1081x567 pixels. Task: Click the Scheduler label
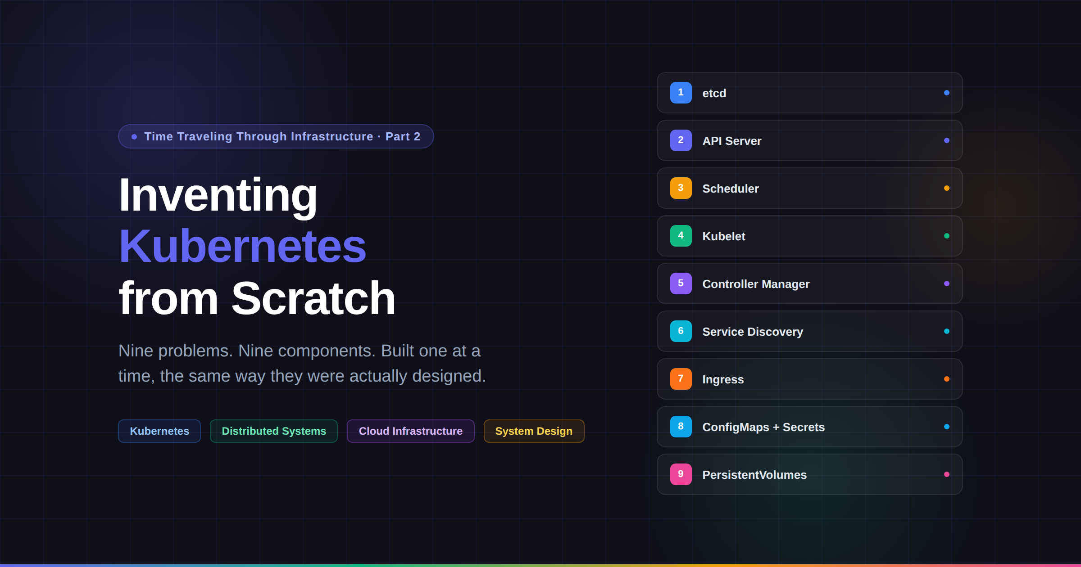click(731, 189)
